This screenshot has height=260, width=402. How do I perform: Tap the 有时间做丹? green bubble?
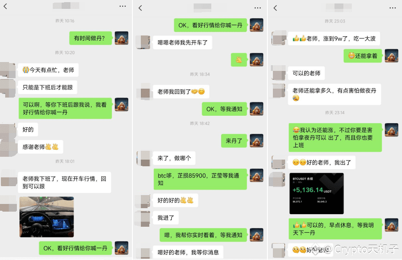point(91,38)
